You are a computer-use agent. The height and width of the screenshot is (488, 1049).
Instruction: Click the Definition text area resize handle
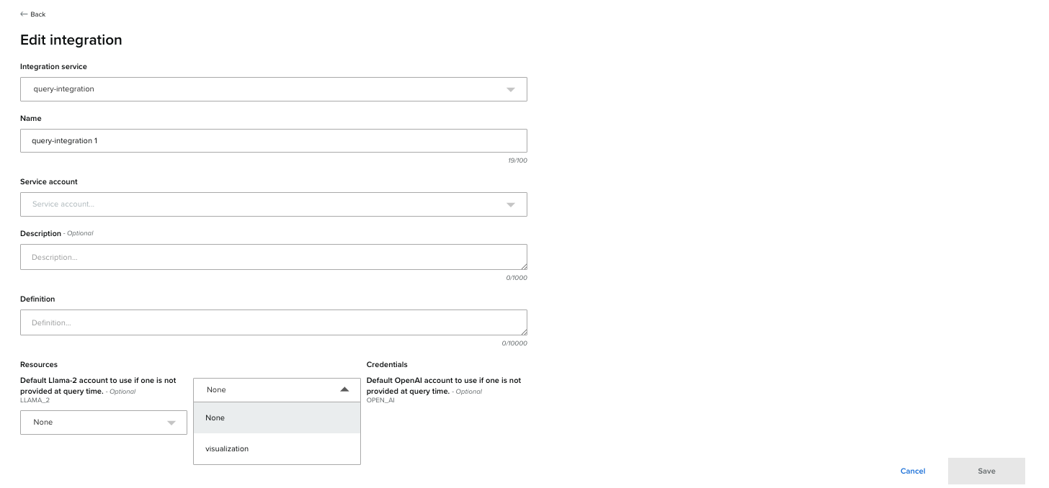[524, 332]
